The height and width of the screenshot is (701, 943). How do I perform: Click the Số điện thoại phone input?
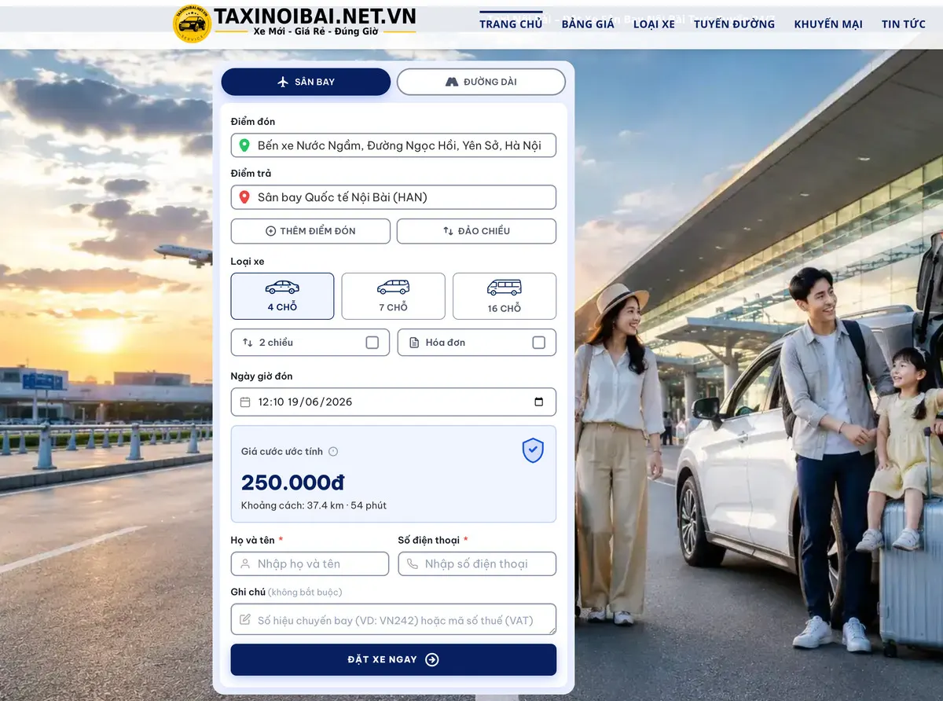(477, 563)
